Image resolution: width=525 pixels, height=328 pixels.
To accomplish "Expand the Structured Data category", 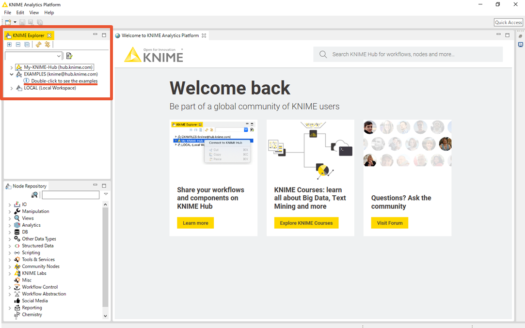I will click(10, 246).
